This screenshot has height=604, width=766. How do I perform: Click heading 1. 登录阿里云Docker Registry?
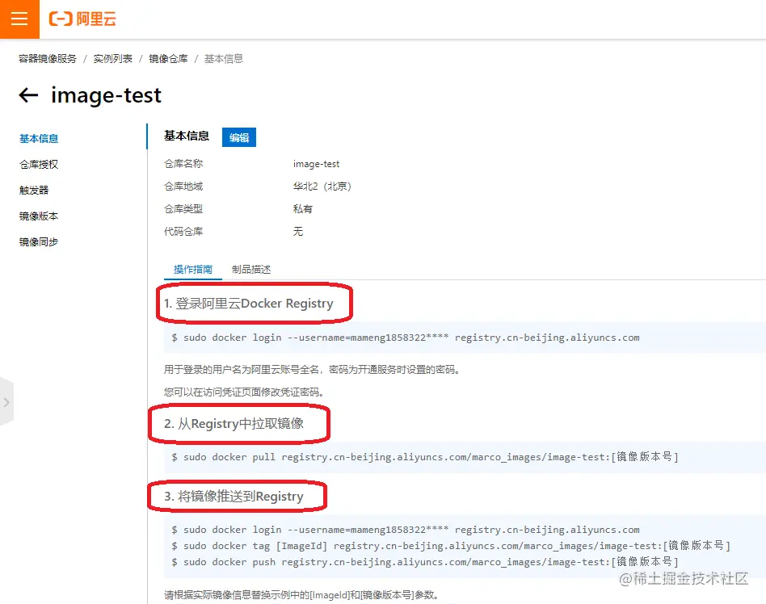coord(249,304)
